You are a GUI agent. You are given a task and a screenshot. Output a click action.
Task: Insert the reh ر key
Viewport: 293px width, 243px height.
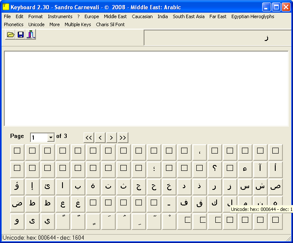click(215, 187)
